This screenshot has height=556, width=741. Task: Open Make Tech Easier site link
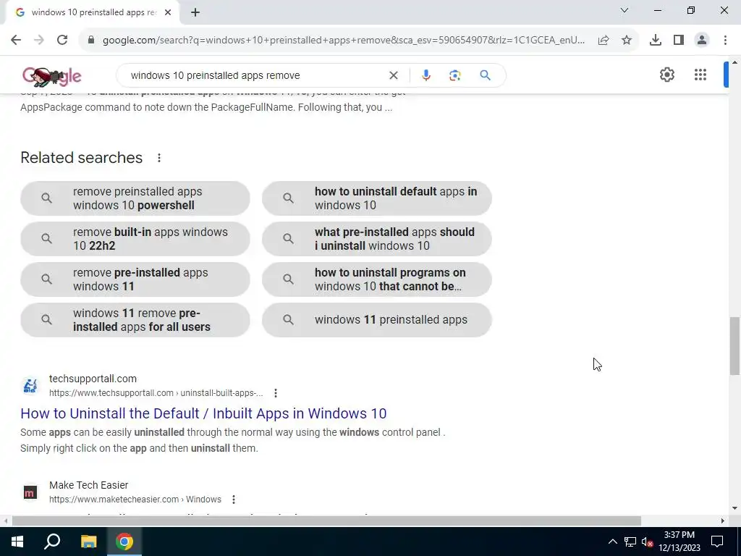89,485
